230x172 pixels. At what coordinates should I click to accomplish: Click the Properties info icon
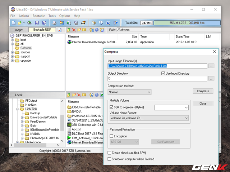point(101,23)
